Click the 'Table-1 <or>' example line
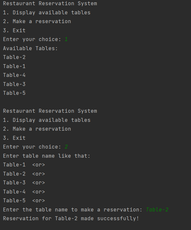This screenshot has width=191, height=230. [24, 165]
